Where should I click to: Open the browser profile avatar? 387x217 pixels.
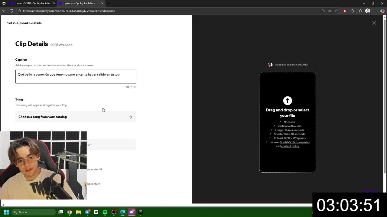coord(368,11)
